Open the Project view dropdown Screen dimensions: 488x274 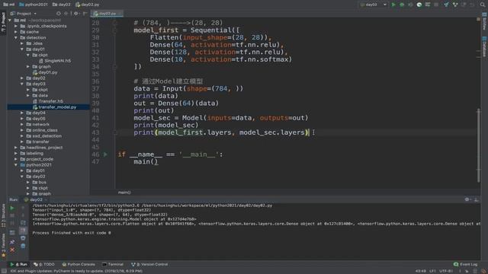point(24,14)
